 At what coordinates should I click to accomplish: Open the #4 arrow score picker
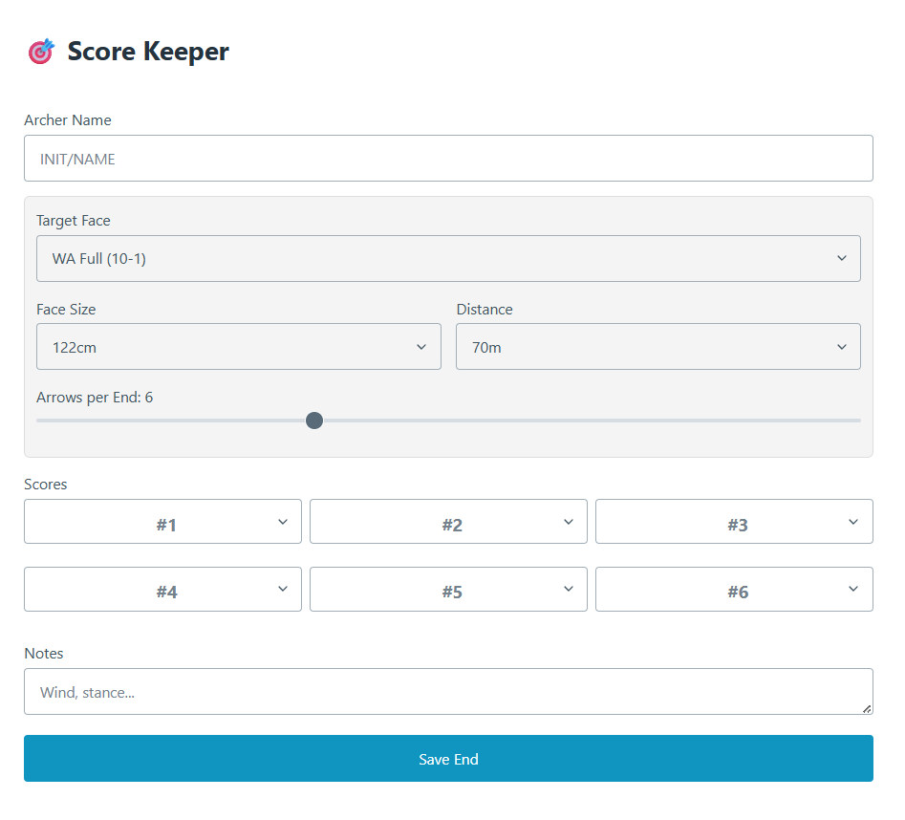tap(162, 589)
